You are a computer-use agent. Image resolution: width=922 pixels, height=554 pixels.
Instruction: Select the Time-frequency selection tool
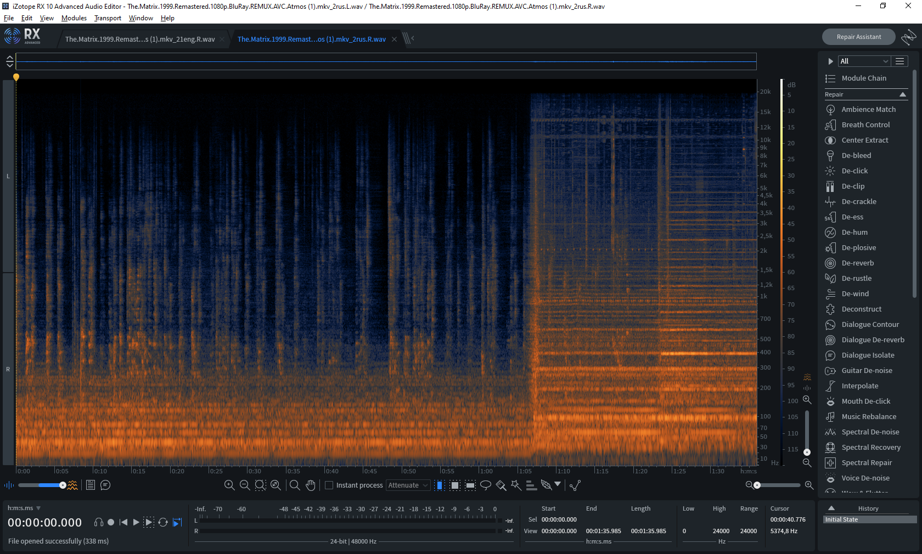tap(455, 485)
